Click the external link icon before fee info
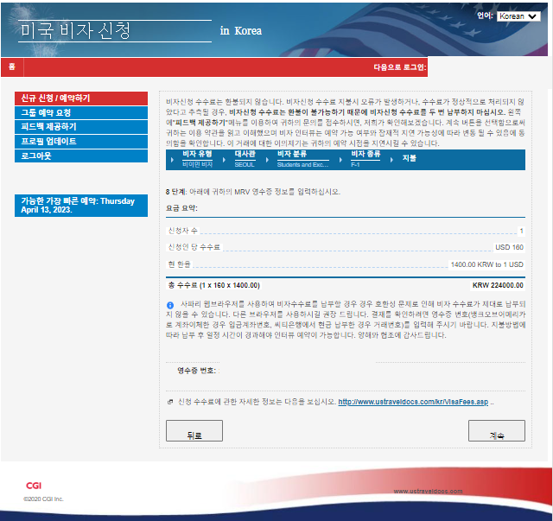This screenshot has height=521, width=553. 170,402
